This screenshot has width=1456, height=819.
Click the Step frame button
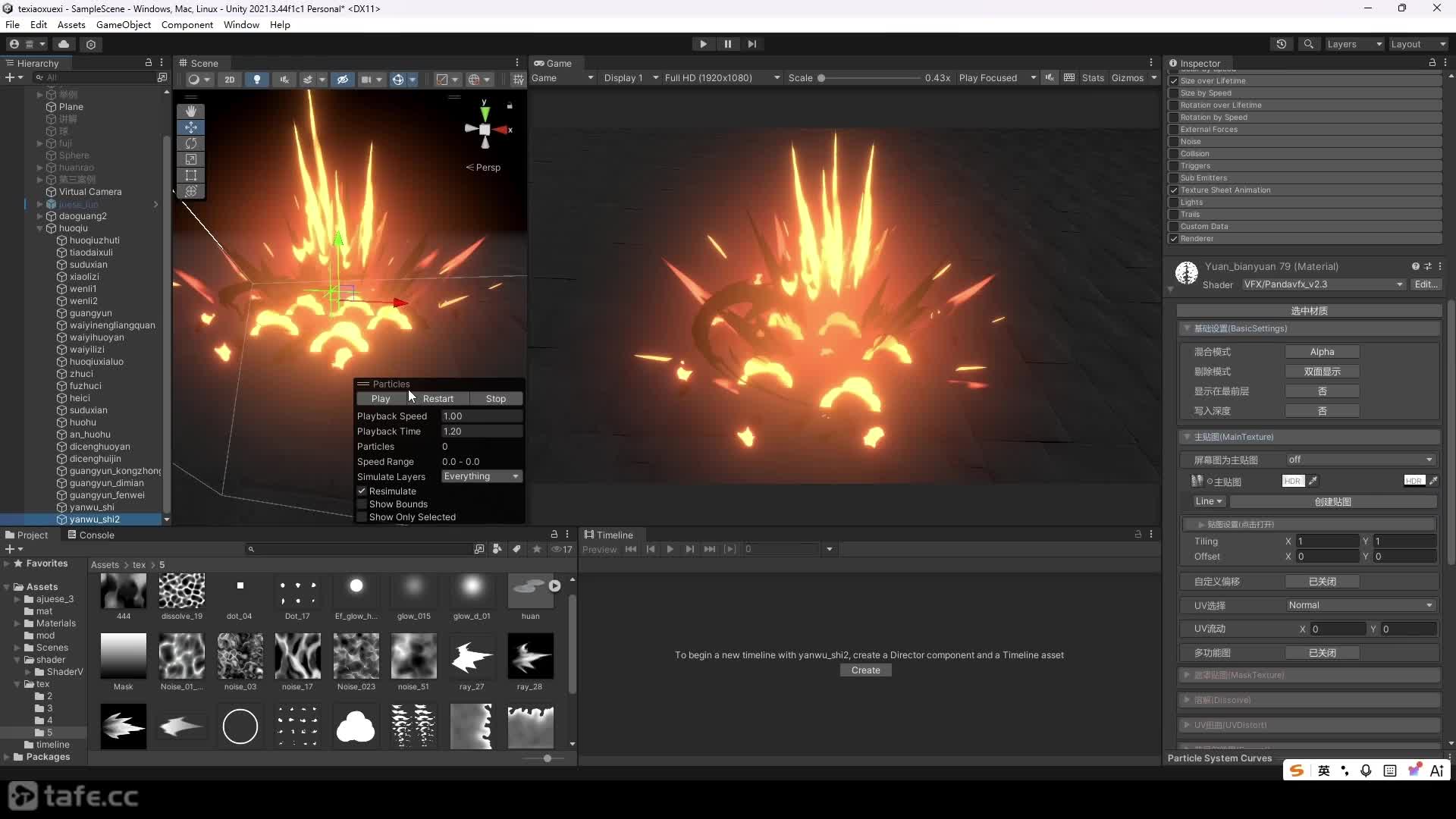752,44
